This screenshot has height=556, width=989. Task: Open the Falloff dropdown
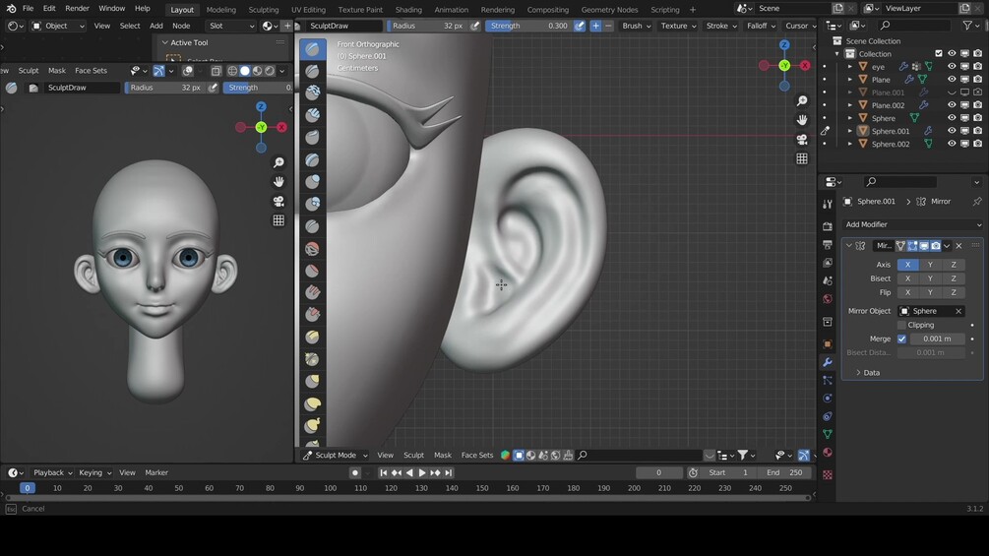click(761, 26)
